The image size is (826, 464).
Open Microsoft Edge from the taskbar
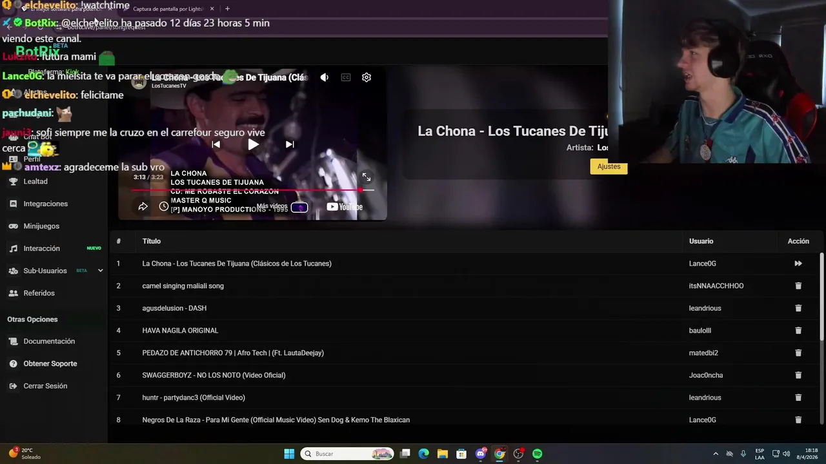pyautogui.click(x=423, y=454)
